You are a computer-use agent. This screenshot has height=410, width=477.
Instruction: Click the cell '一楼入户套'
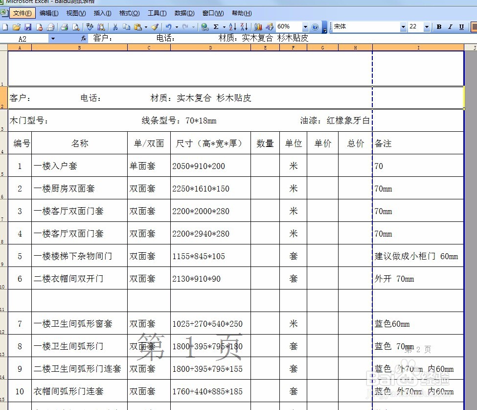79,166
